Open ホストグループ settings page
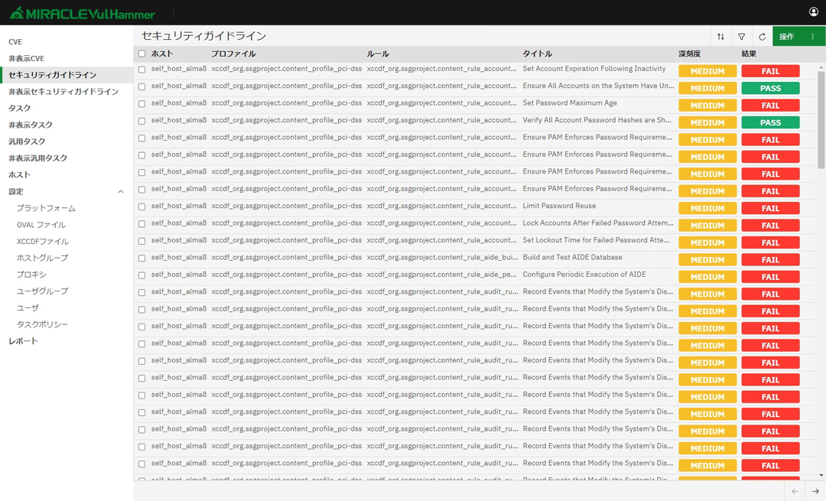826x501 pixels. tap(42, 258)
